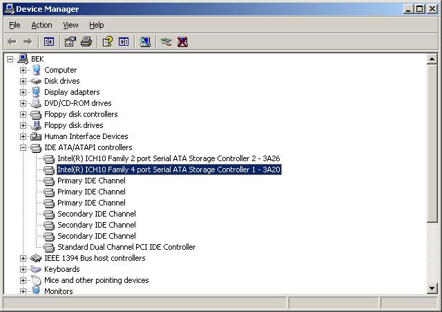Select IEEE 1394 Bus host controllers label
The height and width of the screenshot is (312, 442).
click(x=95, y=258)
